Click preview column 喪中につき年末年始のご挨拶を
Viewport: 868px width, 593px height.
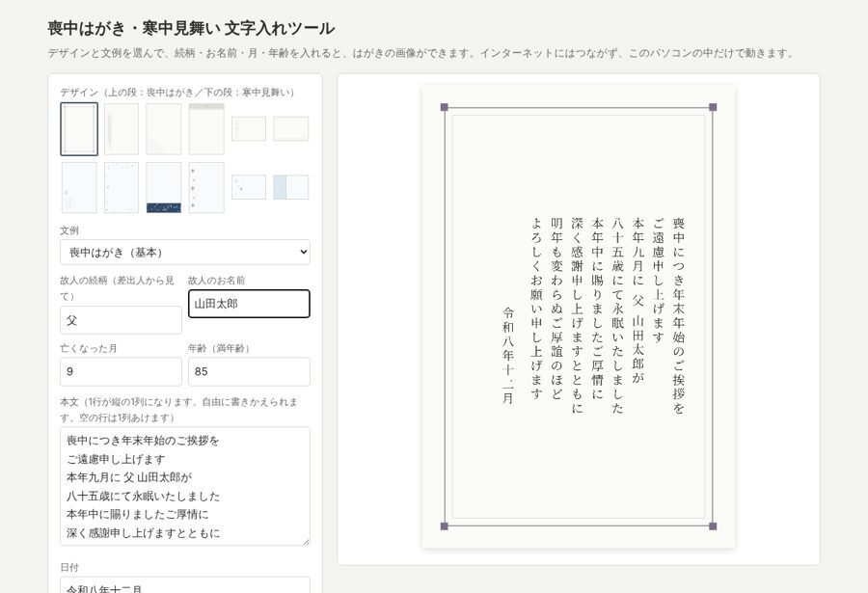[679, 315]
